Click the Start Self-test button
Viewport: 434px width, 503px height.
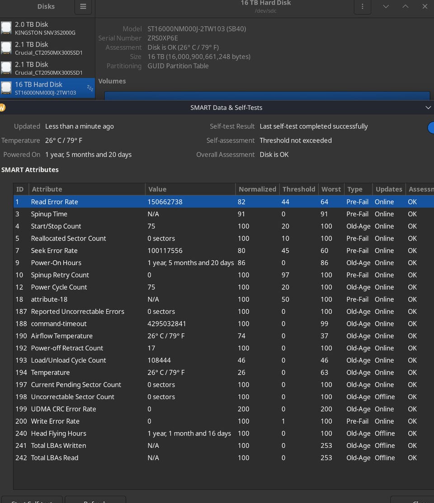[32, 500]
